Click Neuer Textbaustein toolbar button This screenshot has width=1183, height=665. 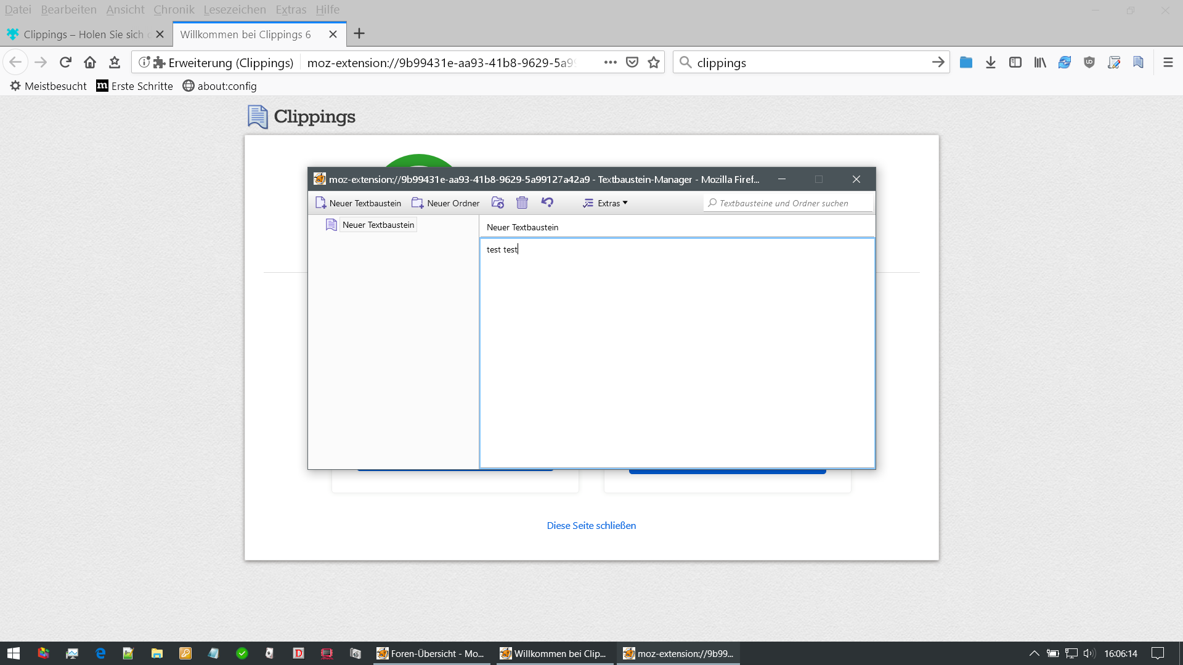point(358,203)
